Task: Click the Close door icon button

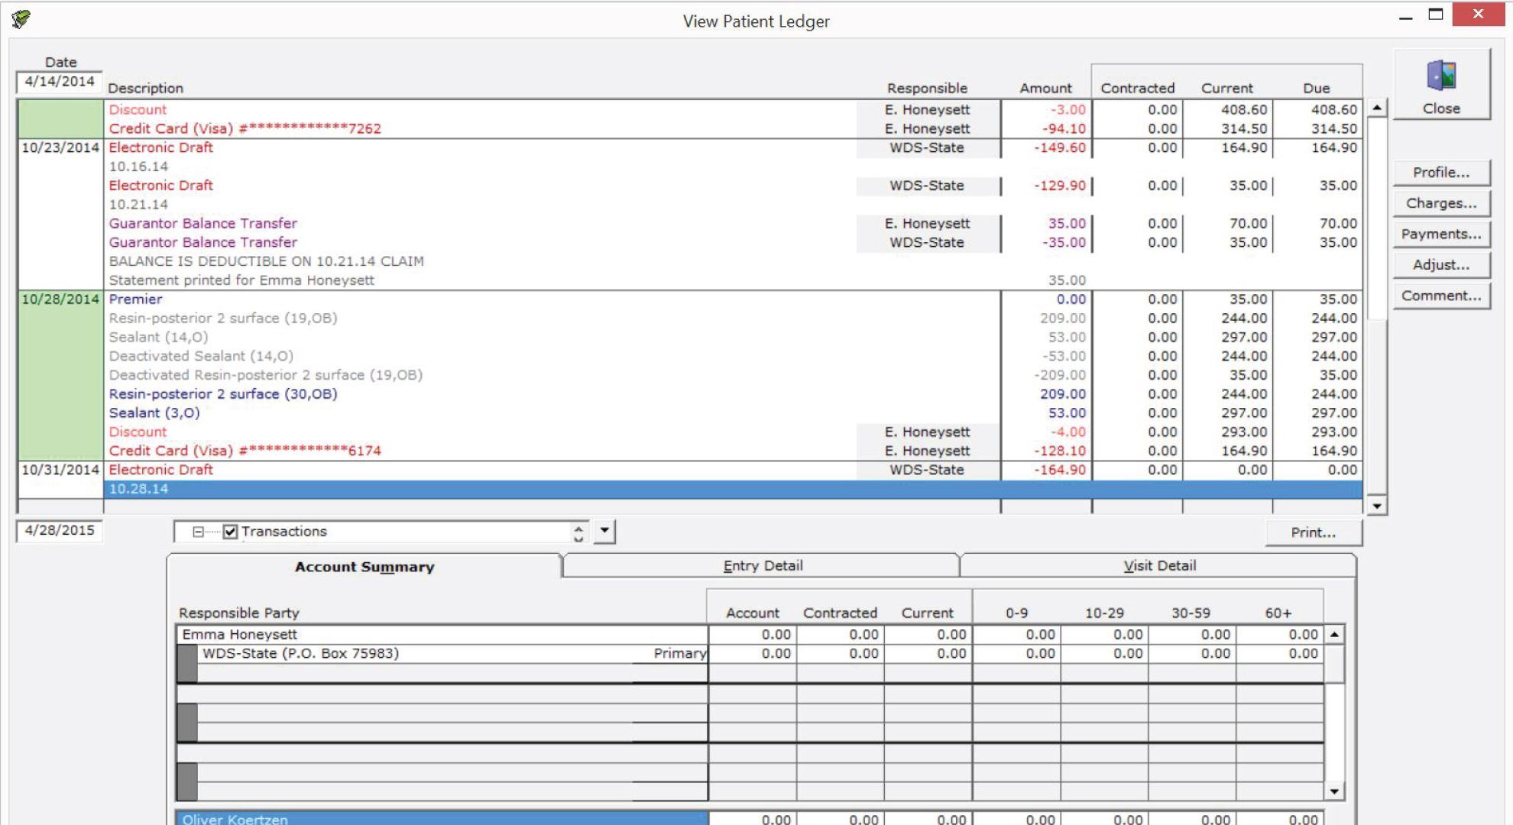Action: pyautogui.click(x=1441, y=85)
